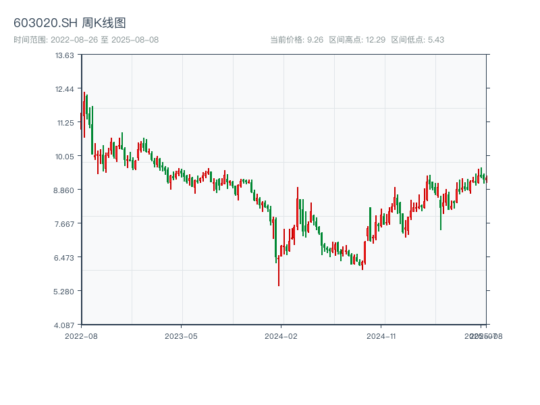This screenshot has width=540, height=405.
Task: Click the 当前价格 9.26 label
Action: [x=296, y=40]
